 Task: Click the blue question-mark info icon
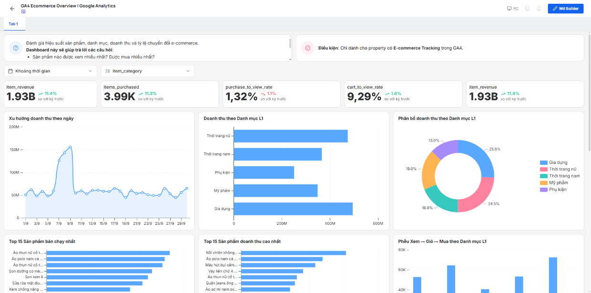16,48
